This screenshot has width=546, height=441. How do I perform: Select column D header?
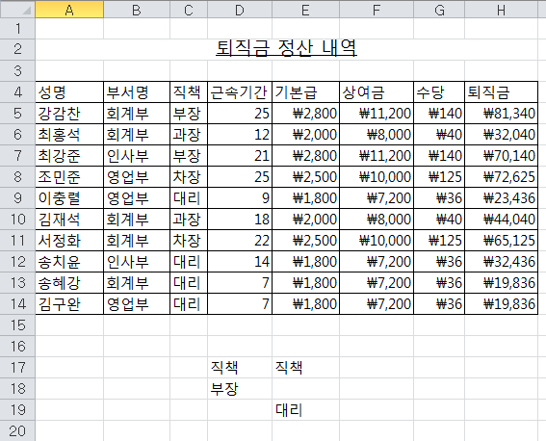coord(240,10)
